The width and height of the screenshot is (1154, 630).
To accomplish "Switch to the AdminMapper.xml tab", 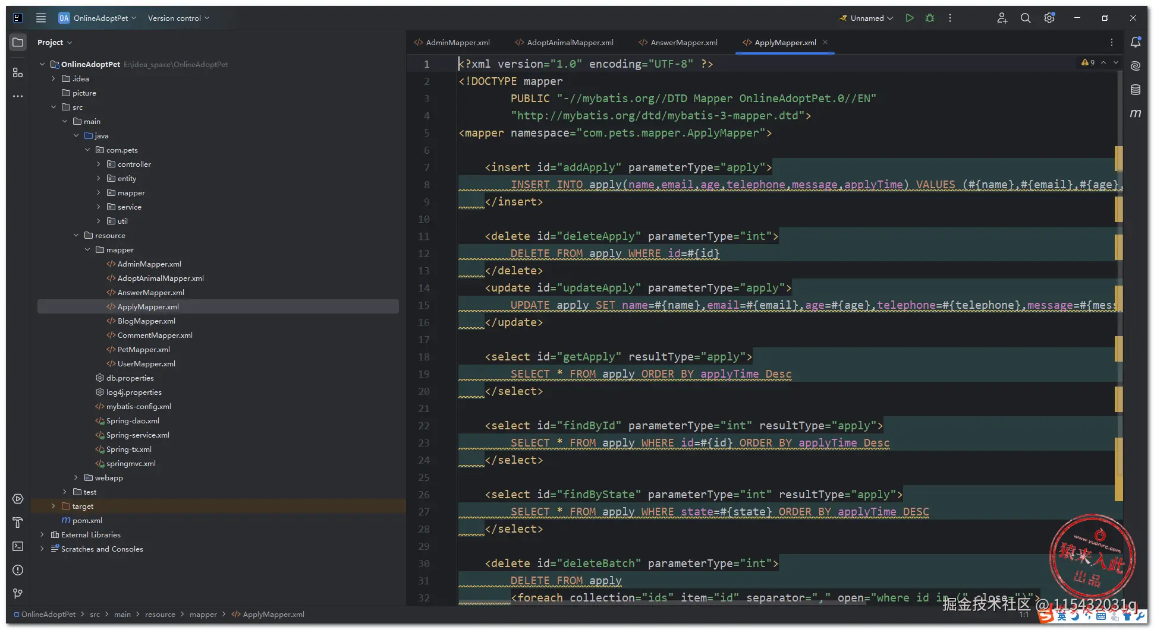I will click(457, 43).
